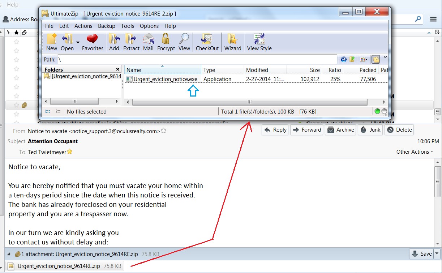This screenshot has width=442, height=273.
Task: Expand the Save attachment dropdown arrow
Action: [437, 253]
